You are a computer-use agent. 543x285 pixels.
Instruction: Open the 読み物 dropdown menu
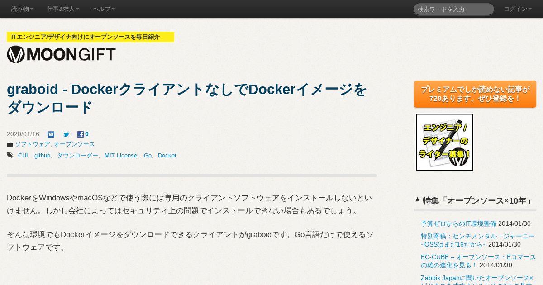[x=22, y=9]
